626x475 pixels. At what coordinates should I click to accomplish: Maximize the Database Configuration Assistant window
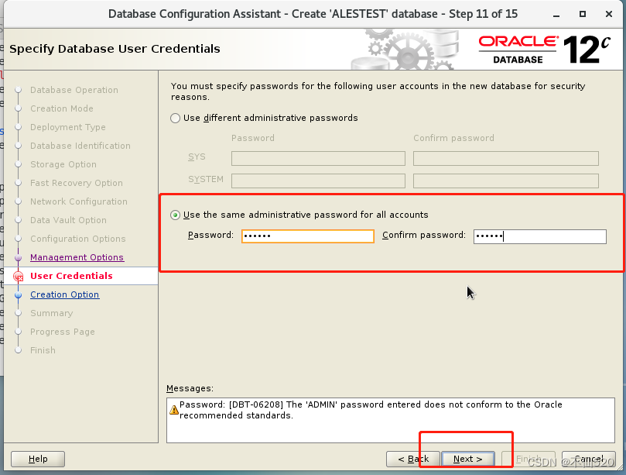tap(583, 14)
